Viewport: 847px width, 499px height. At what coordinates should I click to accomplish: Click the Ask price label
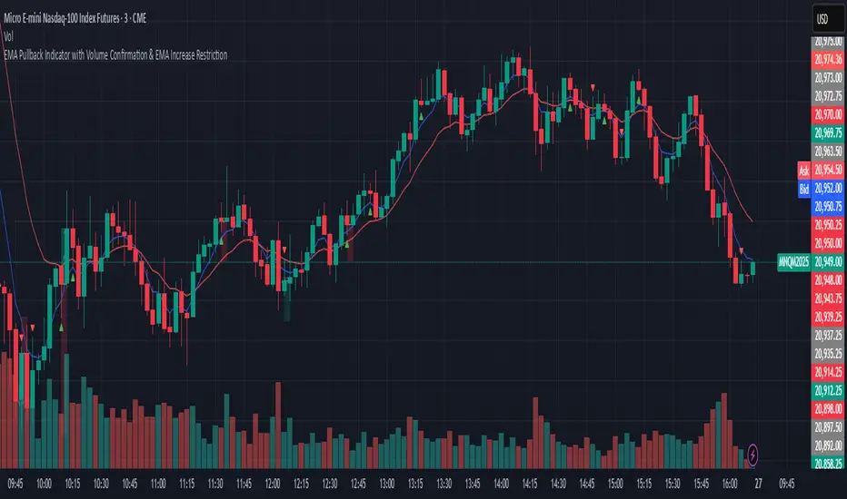802,171
